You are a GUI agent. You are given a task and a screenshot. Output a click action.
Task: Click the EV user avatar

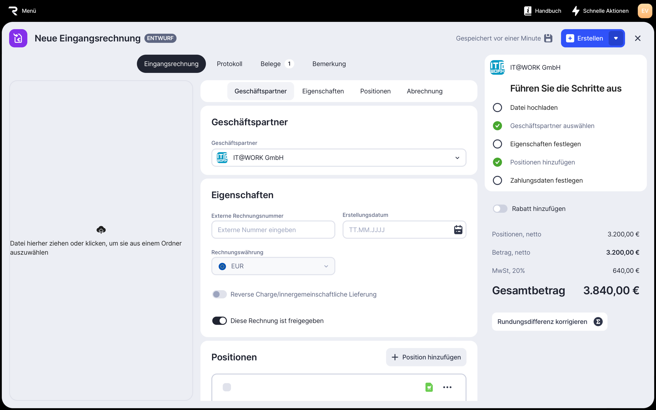(x=645, y=11)
